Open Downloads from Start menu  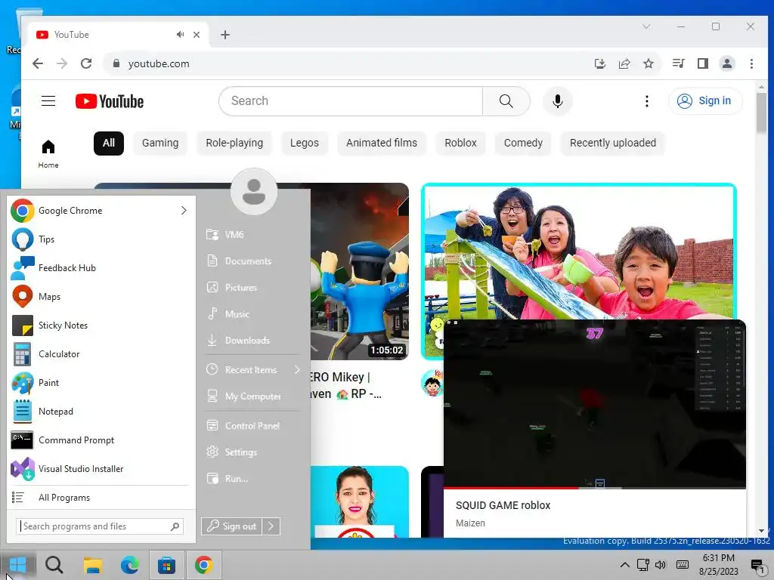(252, 341)
